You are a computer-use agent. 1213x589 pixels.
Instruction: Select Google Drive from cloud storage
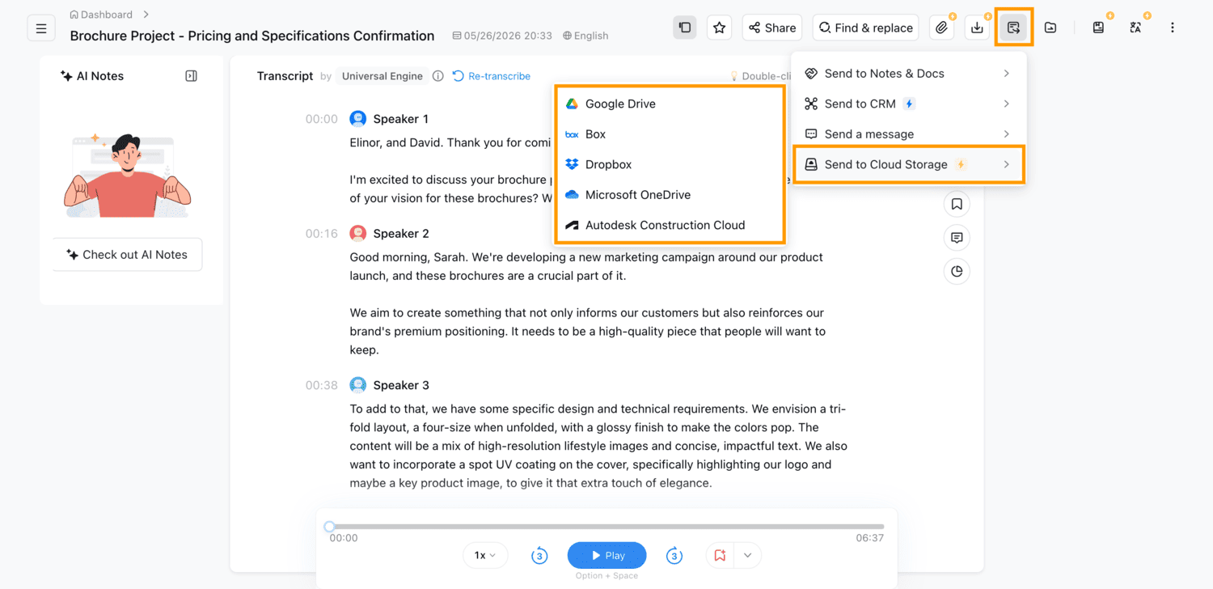pos(670,104)
